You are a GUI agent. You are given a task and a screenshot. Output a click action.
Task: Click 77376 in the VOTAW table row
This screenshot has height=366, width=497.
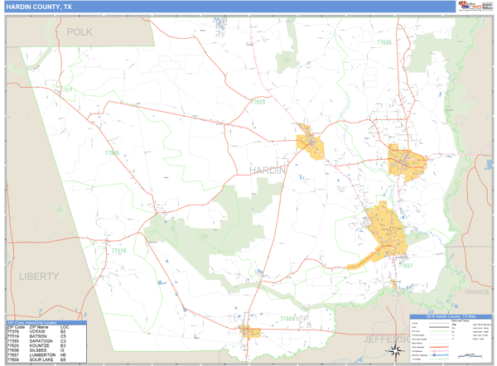click(x=13, y=332)
